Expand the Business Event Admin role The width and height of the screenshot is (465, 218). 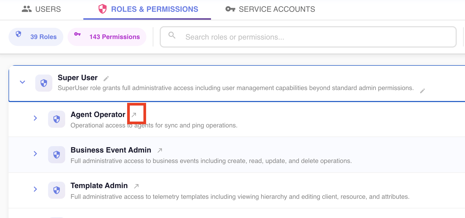pos(35,154)
